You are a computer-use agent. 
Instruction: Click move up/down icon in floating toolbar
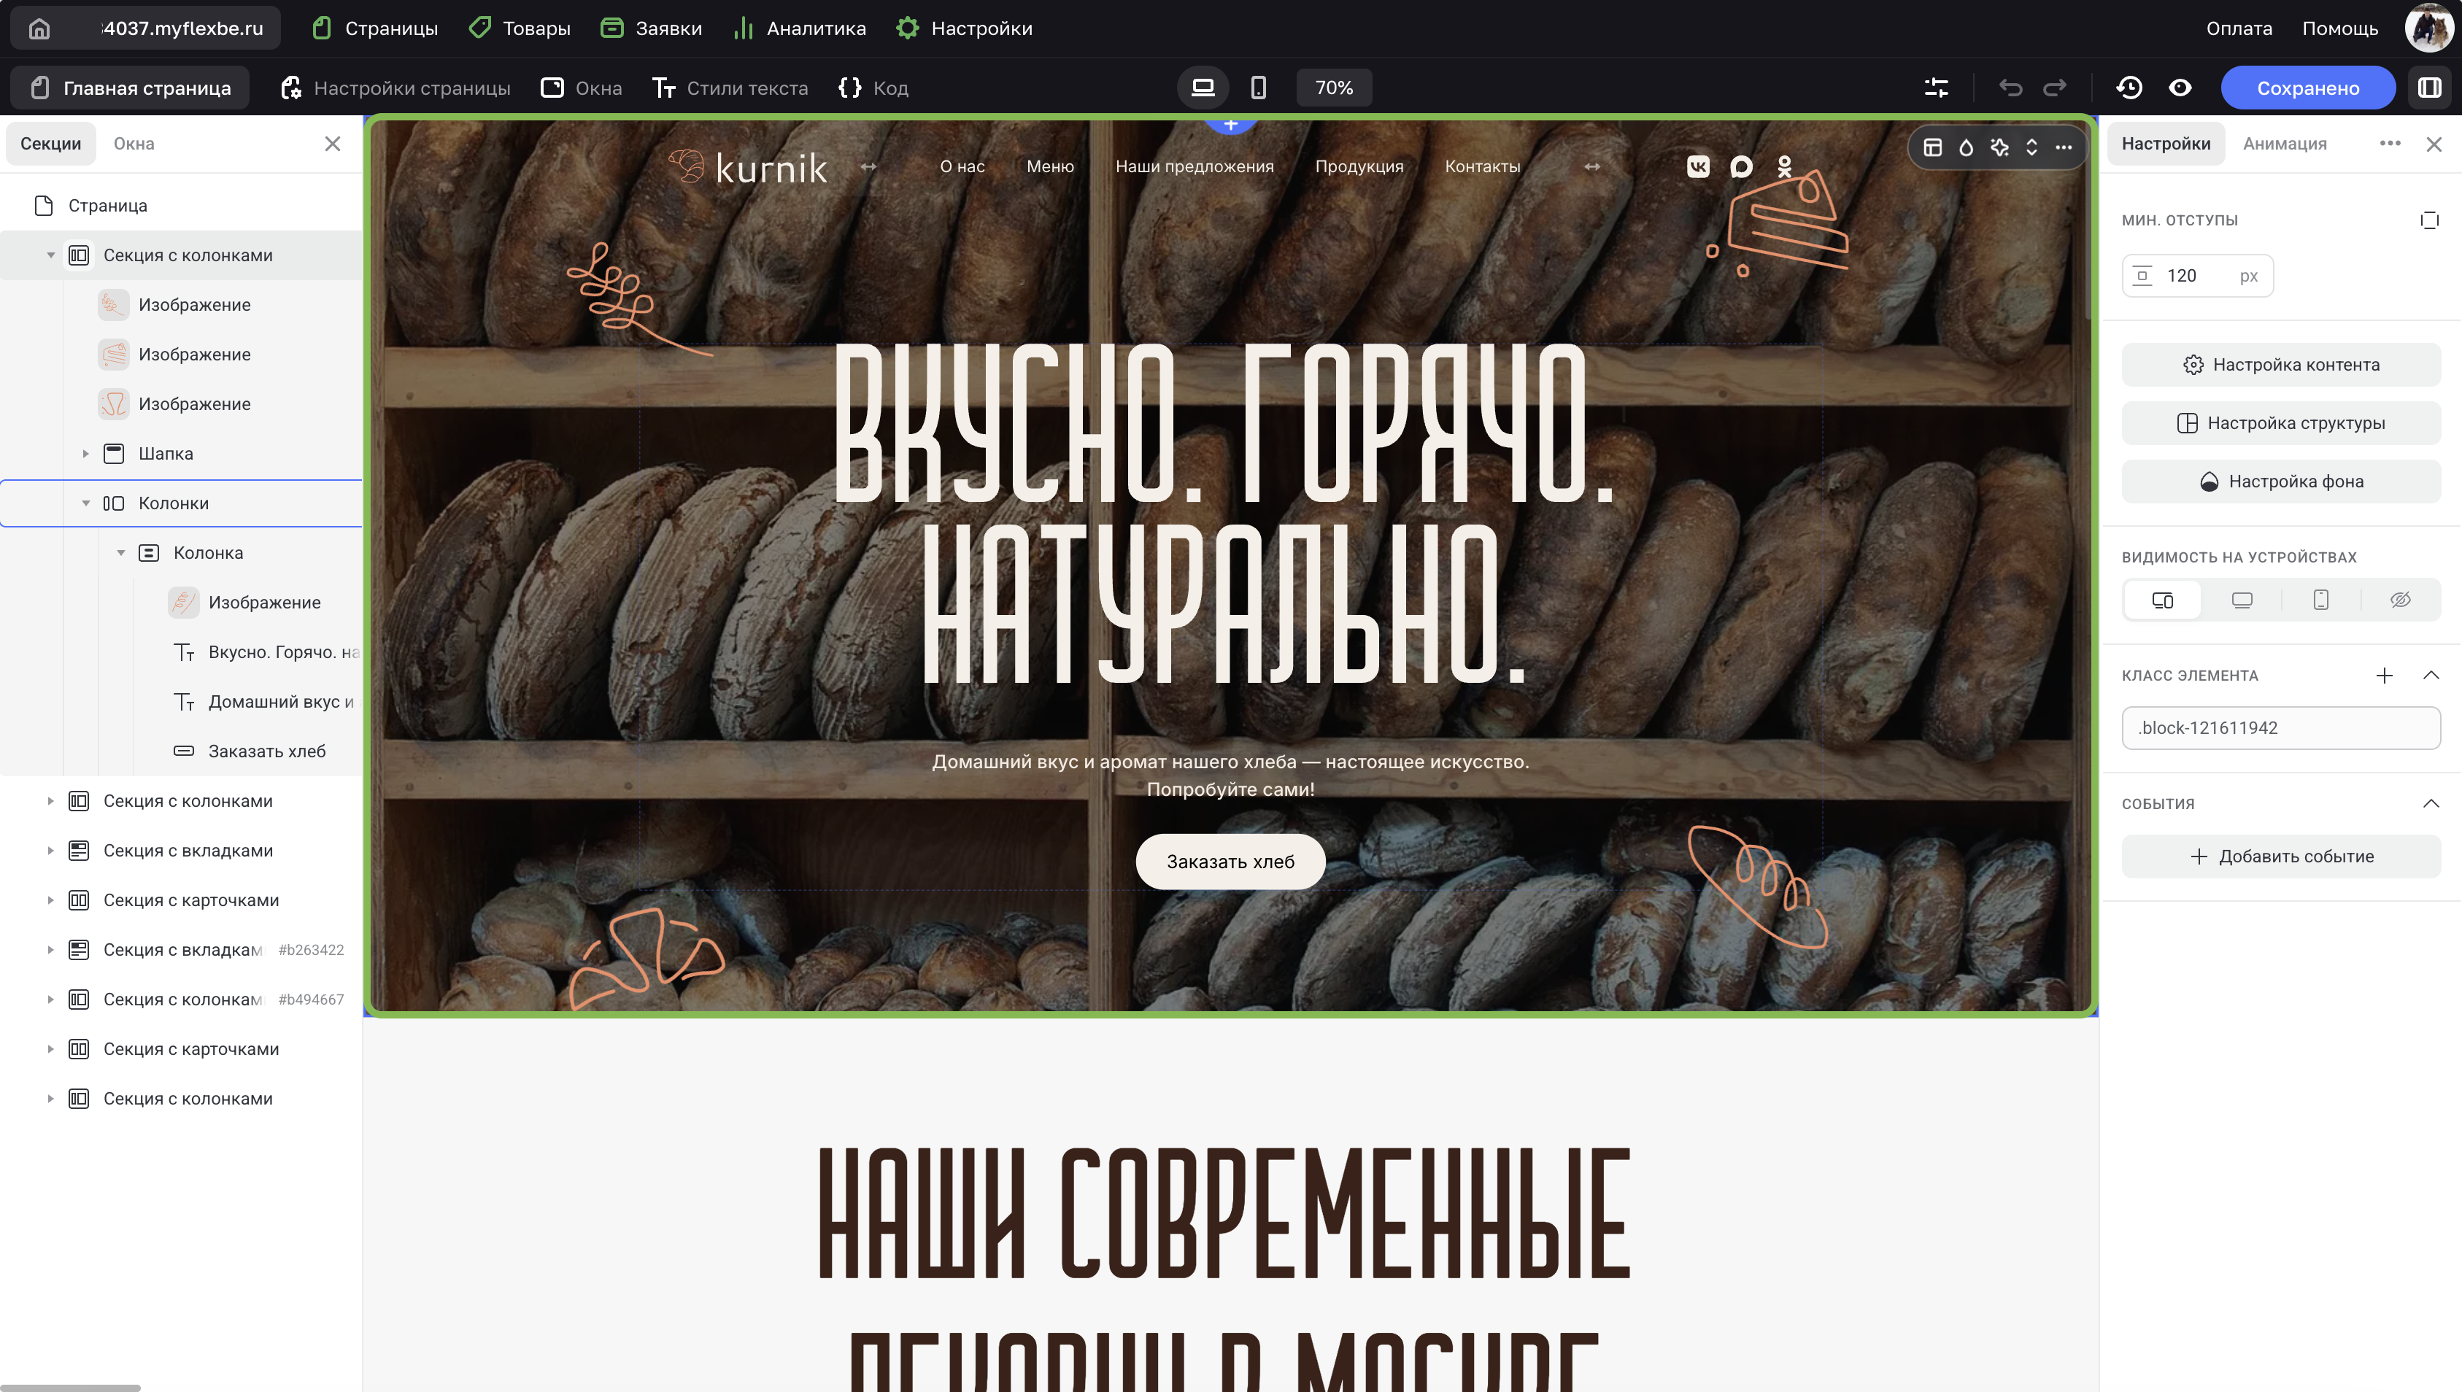[x=2031, y=147]
